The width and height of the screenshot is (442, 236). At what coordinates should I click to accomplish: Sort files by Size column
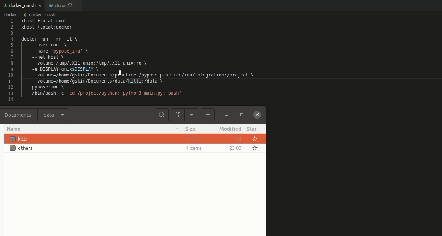[x=190, y=129]
